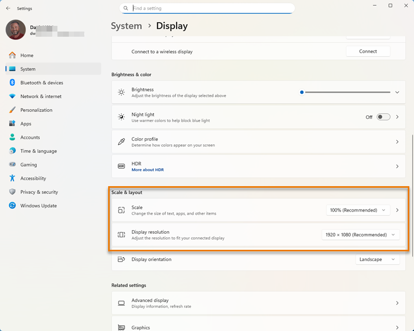Viewport: 414px width, 331px height.
Task: Open Windows Update section
Action: [x=53, y=206]
